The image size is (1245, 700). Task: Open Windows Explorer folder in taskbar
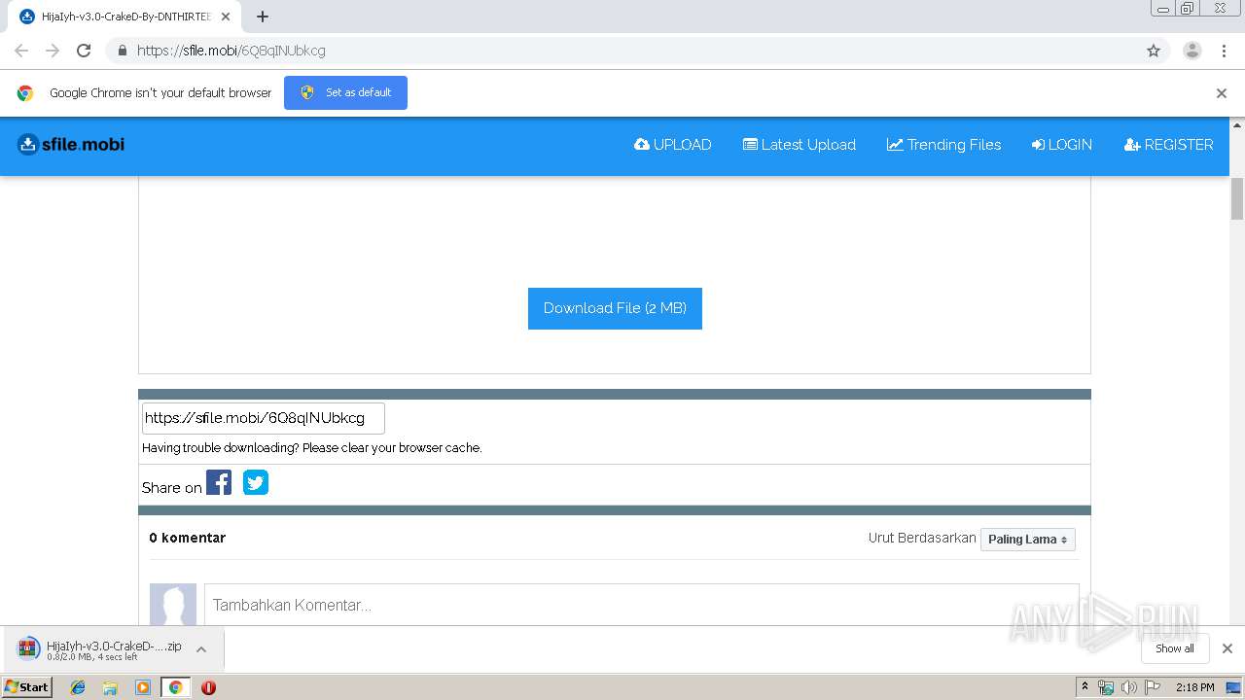coord(110,687)
